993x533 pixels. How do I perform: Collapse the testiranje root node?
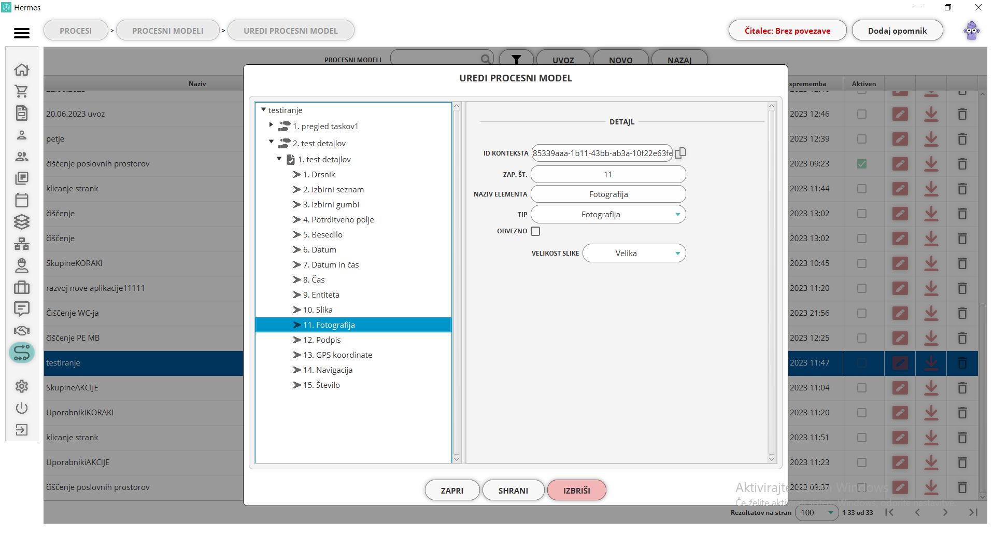pos(264,110)
